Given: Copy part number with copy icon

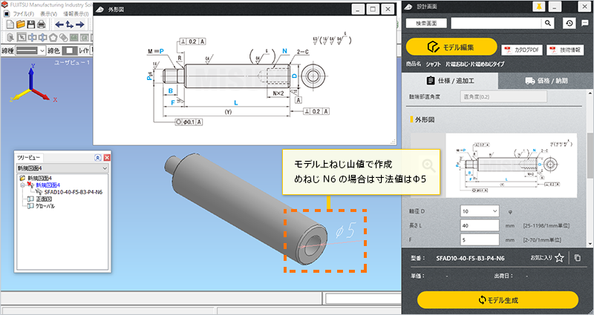Looking at the screenshot, I should [578, 258].
